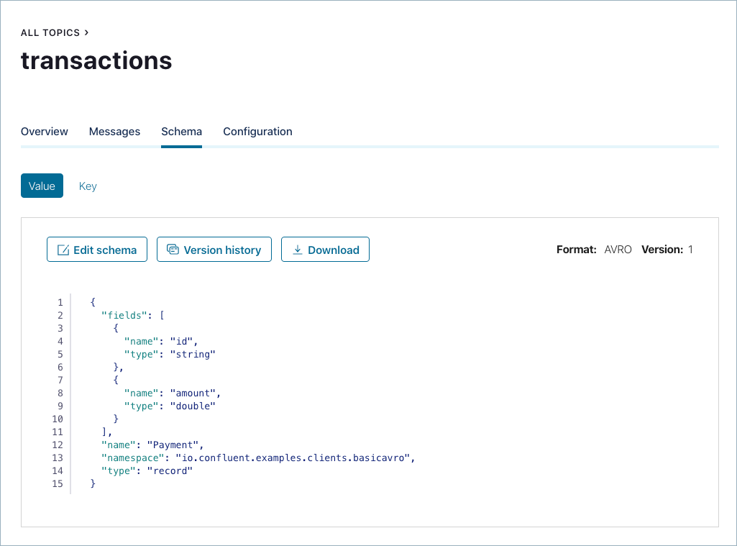Select the Value schema toggle
Screen dimensions: 737x546
click(42, 186)
